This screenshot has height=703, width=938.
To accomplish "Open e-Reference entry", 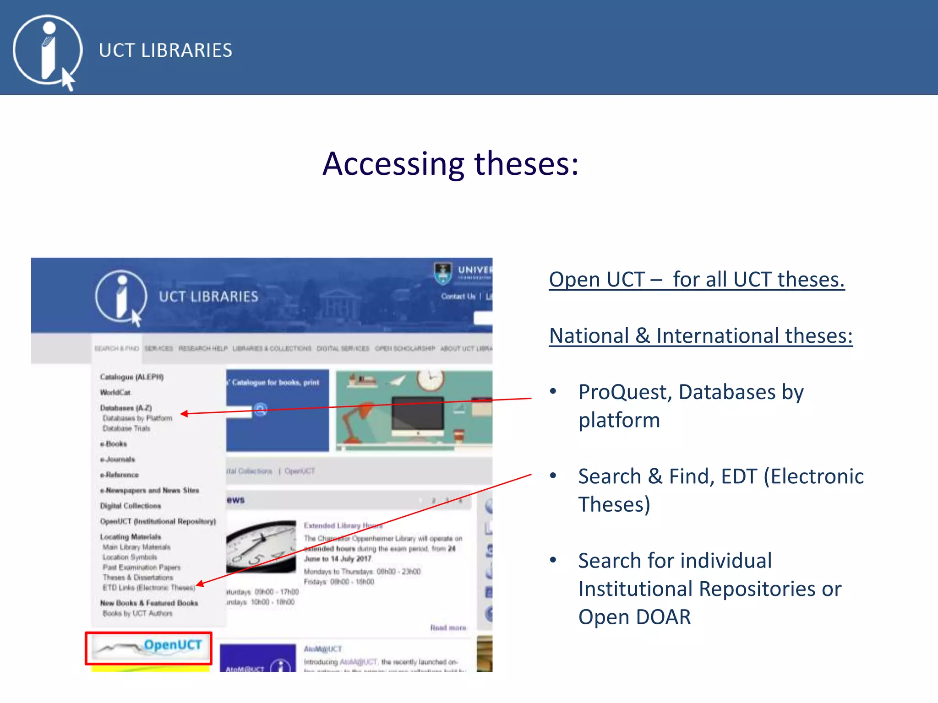I will tap(119, 475).
